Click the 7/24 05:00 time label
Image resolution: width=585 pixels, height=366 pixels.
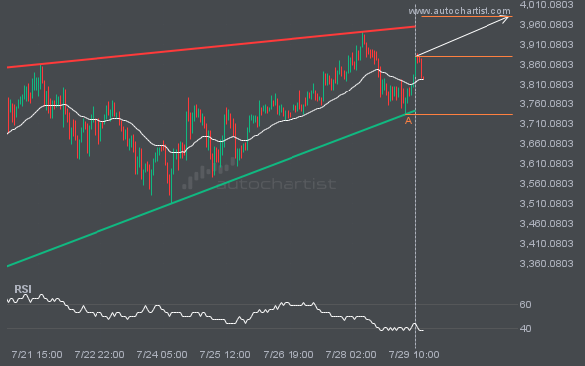pyautogui.click(x=162, y=354)
